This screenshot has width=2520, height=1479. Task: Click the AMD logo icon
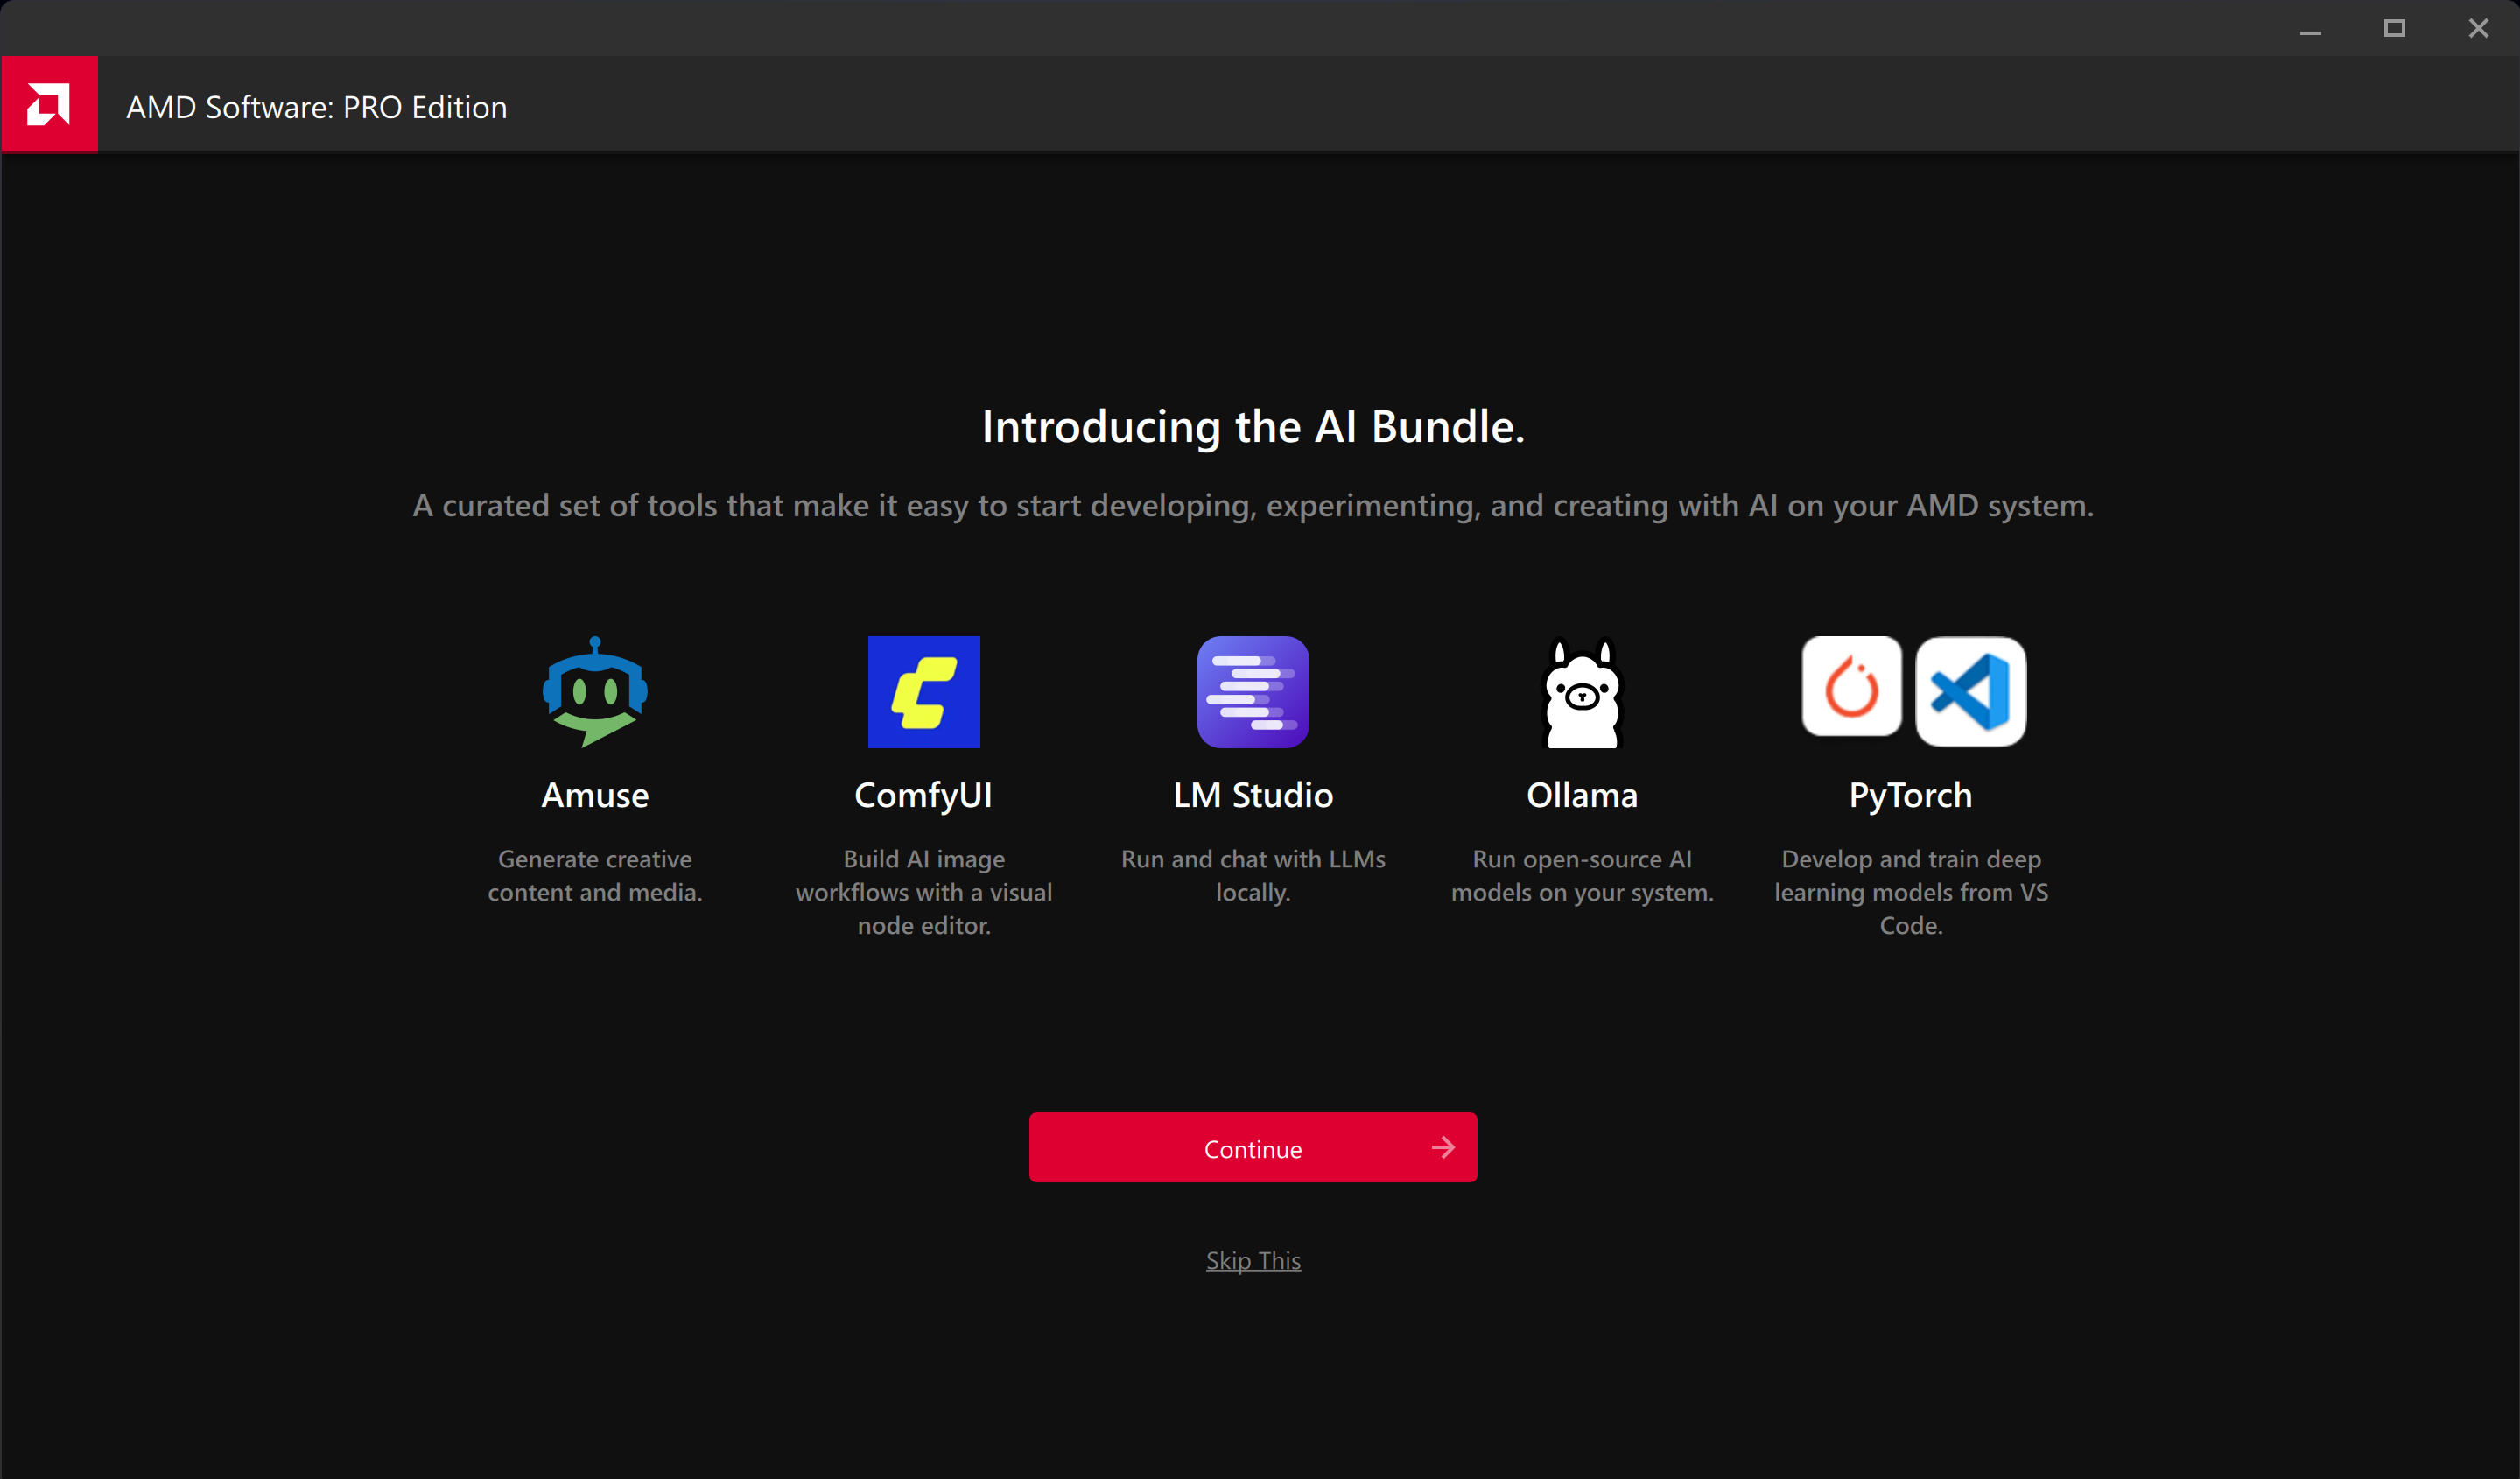[48, 104]
